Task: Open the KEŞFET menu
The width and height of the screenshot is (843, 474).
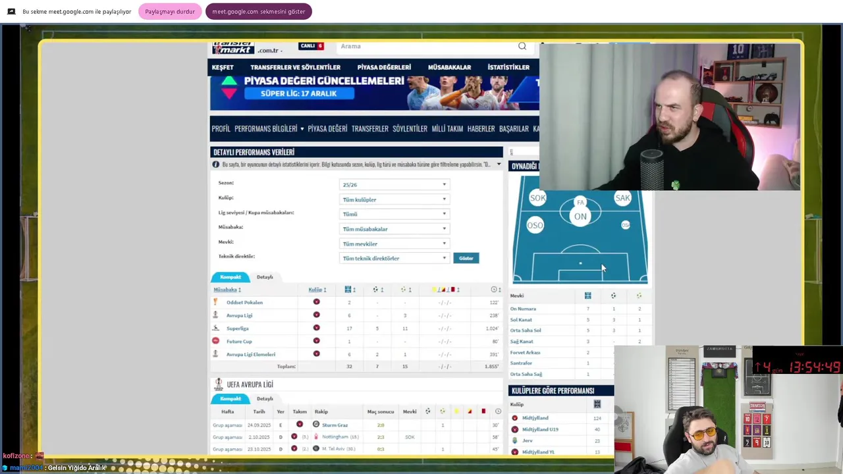Action: coord(223,67)
